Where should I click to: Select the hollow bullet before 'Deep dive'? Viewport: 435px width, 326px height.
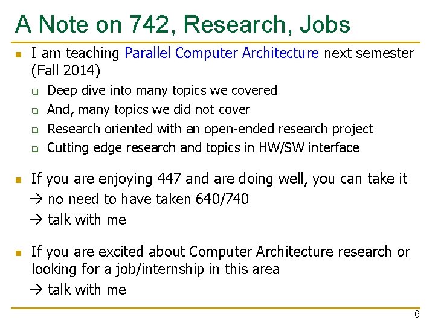(x=35, y=92)
